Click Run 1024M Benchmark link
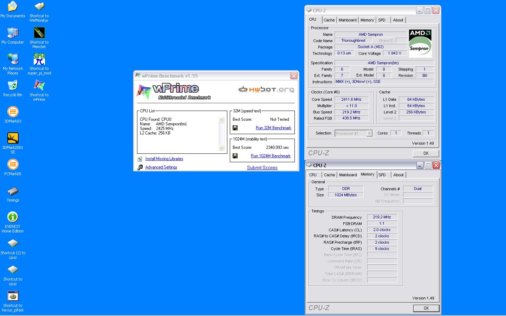The image size is (506, 316). [271, 156]
